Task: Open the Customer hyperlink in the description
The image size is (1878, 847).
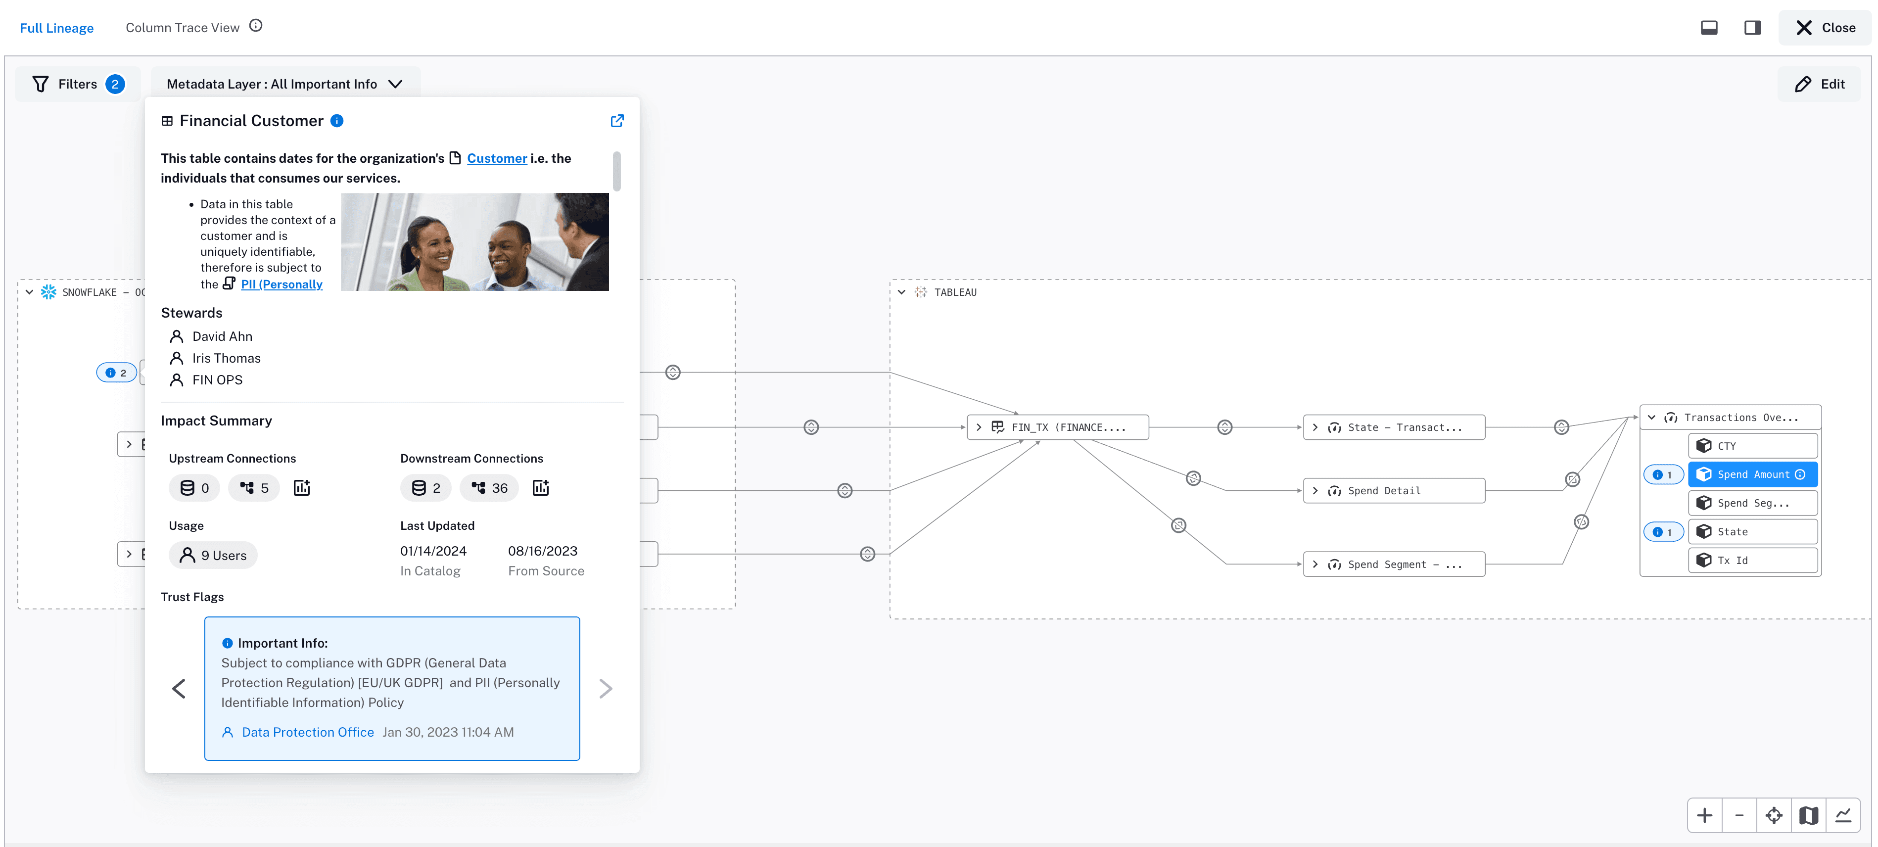Action: point(497,158)
